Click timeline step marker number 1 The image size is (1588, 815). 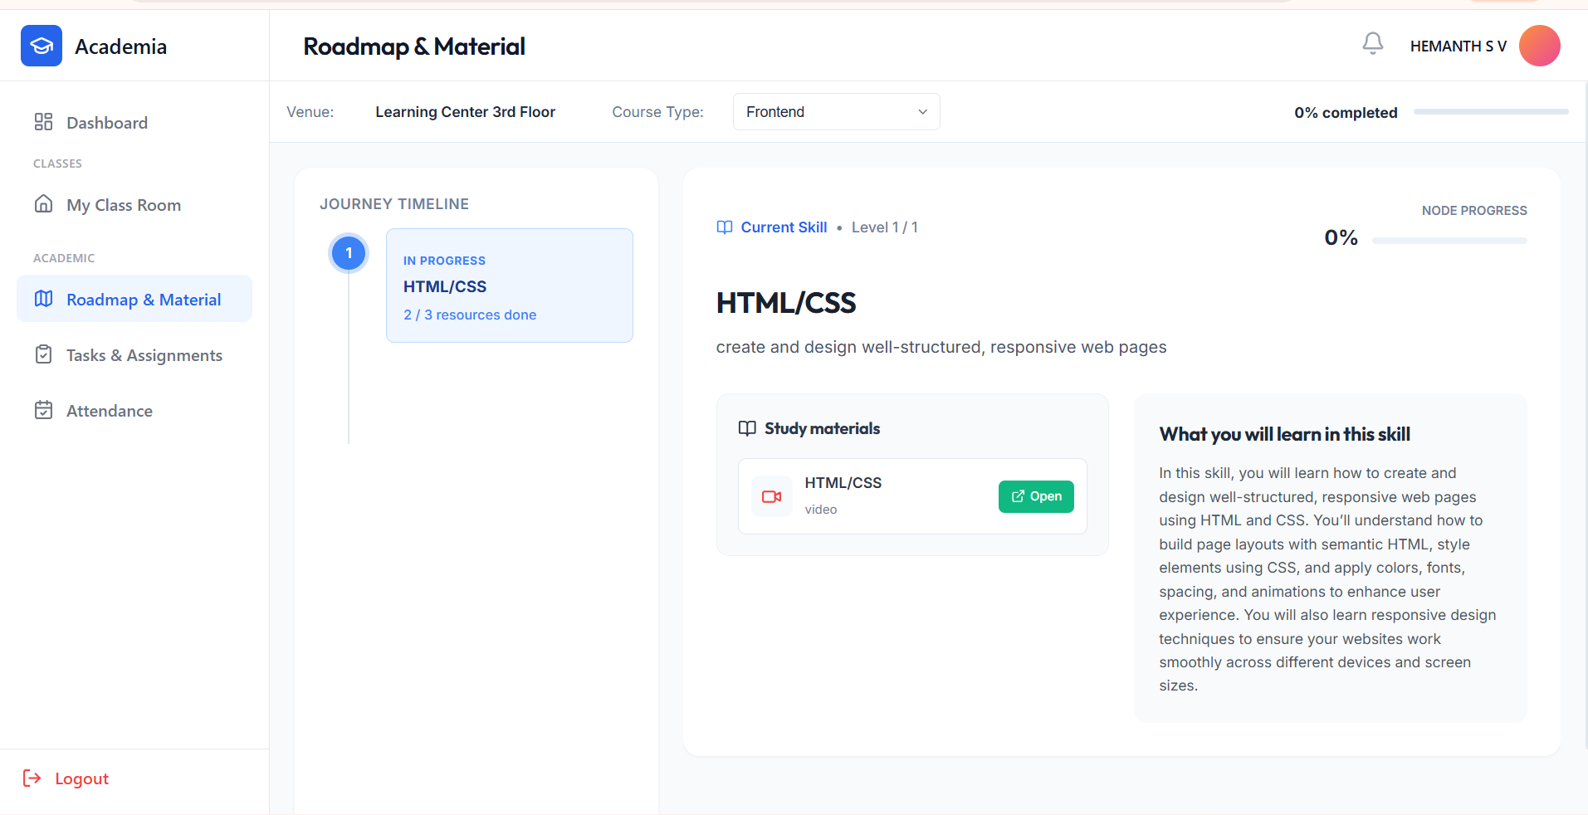pyautogui.click(x=349, y=253)
